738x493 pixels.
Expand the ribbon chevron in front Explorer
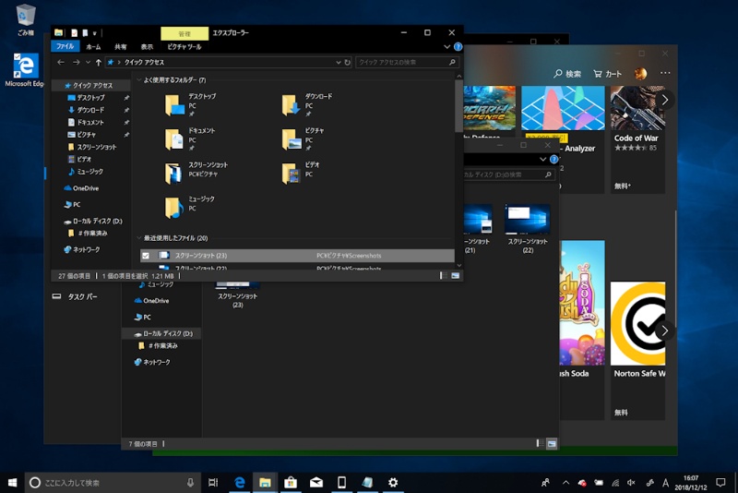[x=446, y=46]
